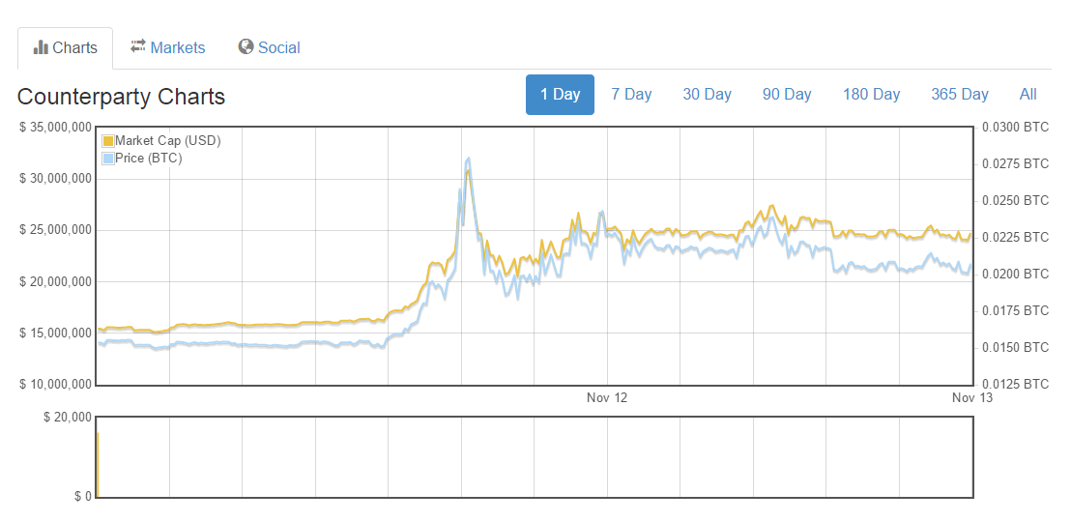Click the $ 0 volume axis label
1071x522 pixels.
pos(83,496)
